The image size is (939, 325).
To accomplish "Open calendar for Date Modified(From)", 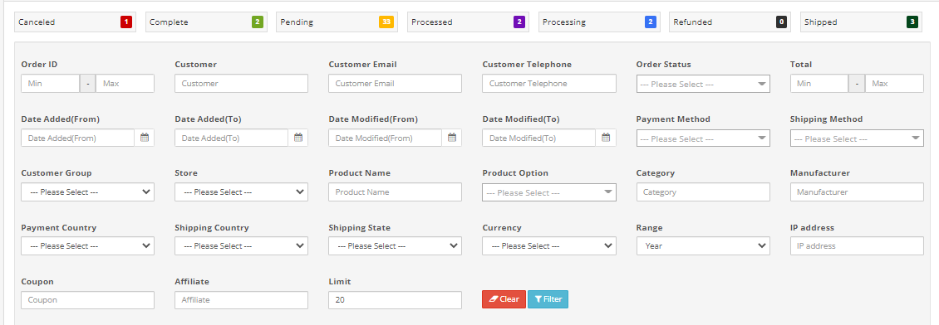I will [452, 138].
